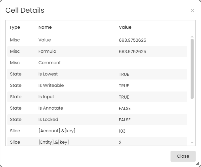
Task: Select the Value row's 693.9752625 cell
Action: 132,40
